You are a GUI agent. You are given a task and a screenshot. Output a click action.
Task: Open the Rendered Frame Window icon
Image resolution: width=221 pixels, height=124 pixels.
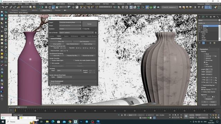point(155,7)
